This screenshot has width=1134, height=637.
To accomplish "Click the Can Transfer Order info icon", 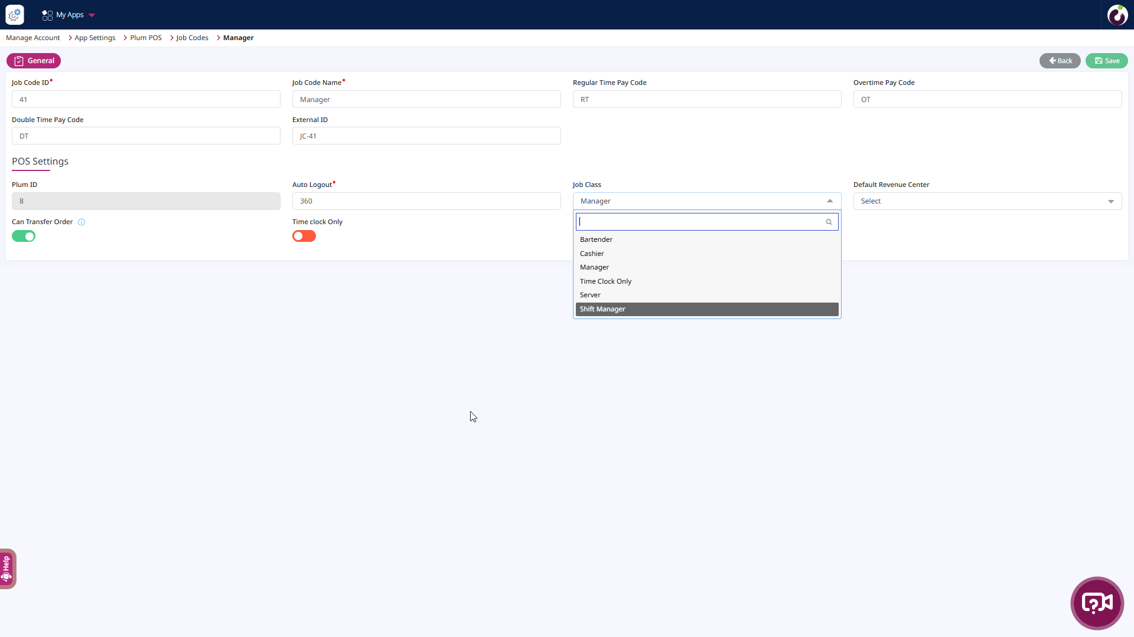I will 82,222.
